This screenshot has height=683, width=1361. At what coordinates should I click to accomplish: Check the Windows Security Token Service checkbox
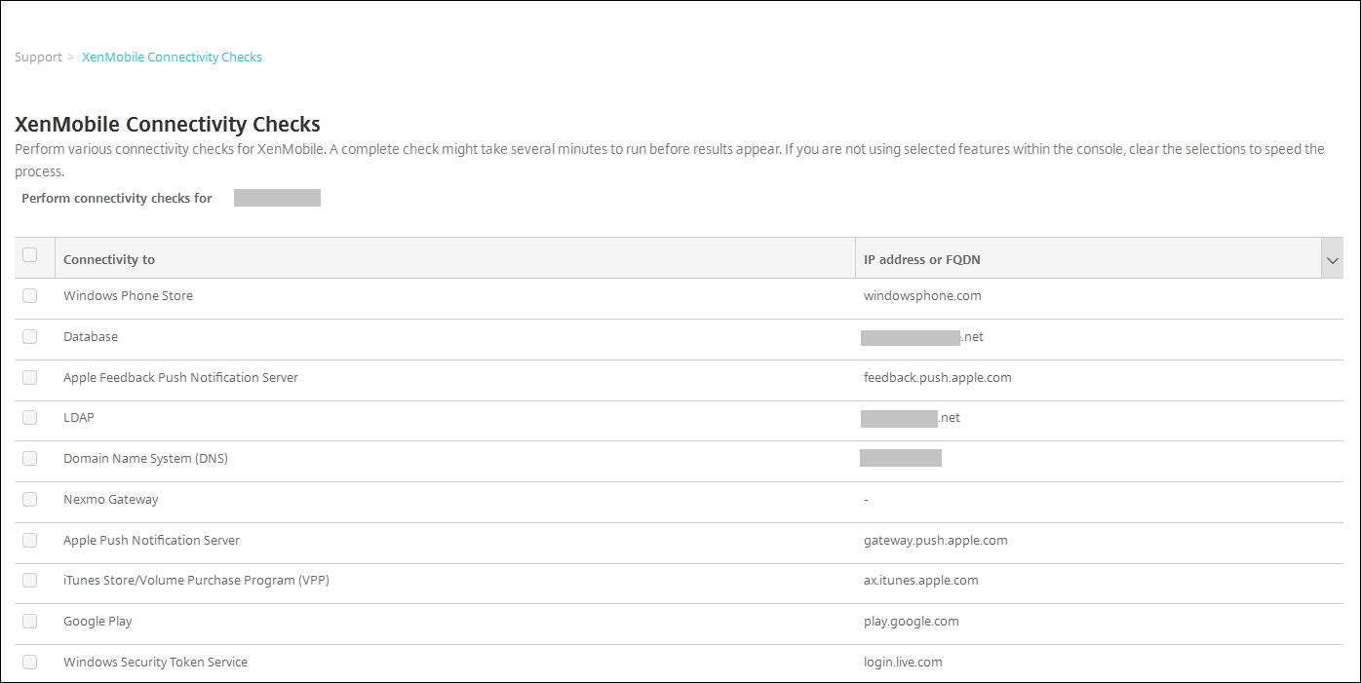[30, 663]
